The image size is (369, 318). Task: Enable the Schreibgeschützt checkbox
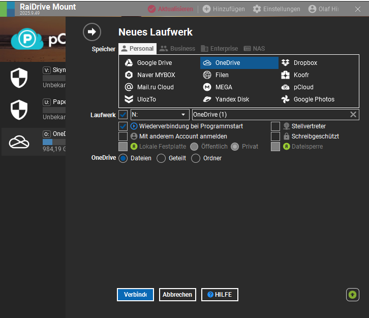[x=275, y=136]
